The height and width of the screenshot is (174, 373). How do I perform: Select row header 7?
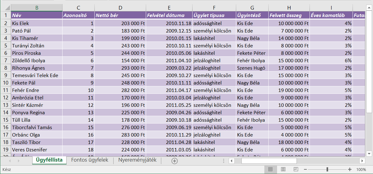(6, 60)
